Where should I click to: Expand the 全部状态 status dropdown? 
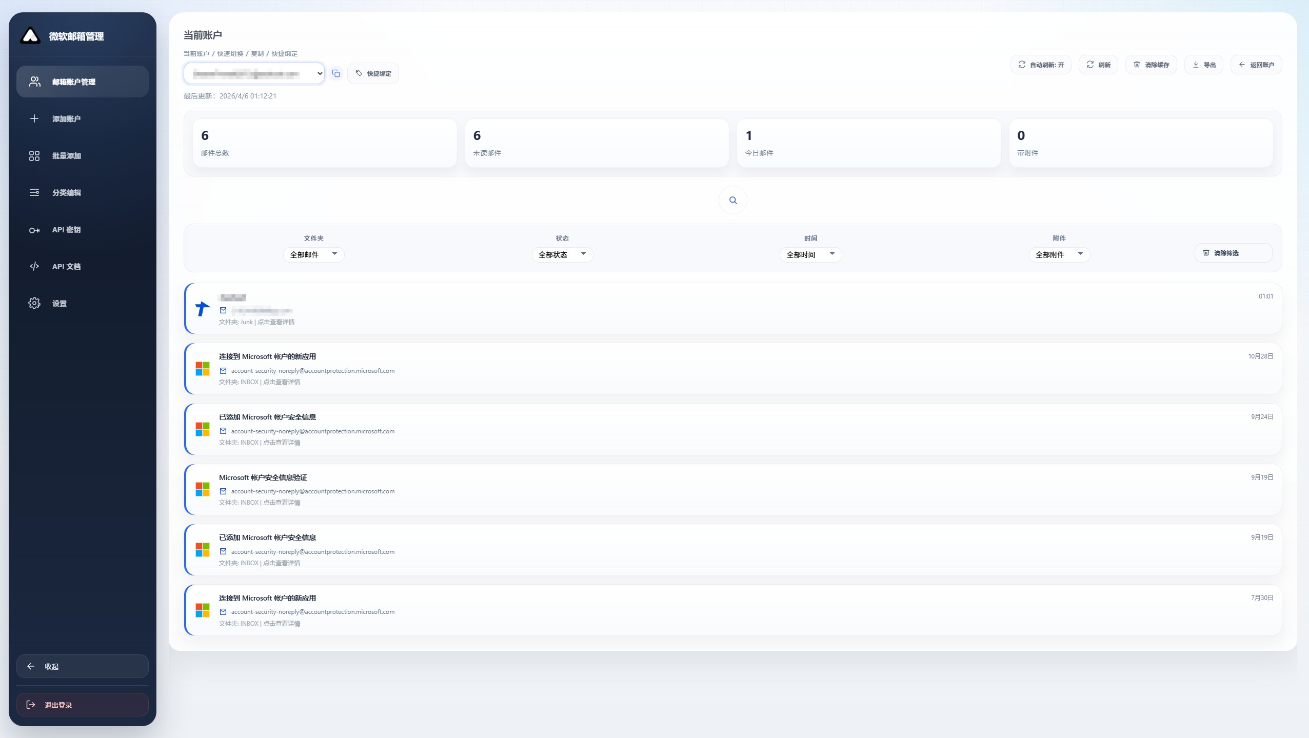click(x=562, y=255)
